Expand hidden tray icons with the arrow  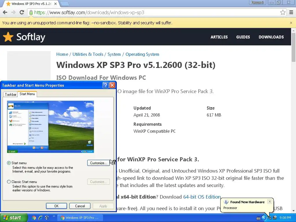click(264, 218)
